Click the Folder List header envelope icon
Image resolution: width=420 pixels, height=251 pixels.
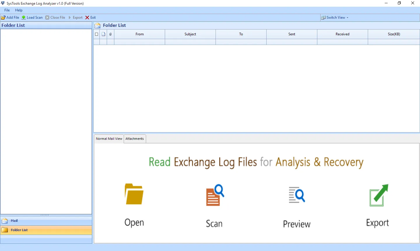coord(98,25)
